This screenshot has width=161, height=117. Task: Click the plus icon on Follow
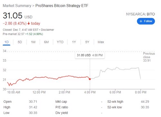coord(141,21)
